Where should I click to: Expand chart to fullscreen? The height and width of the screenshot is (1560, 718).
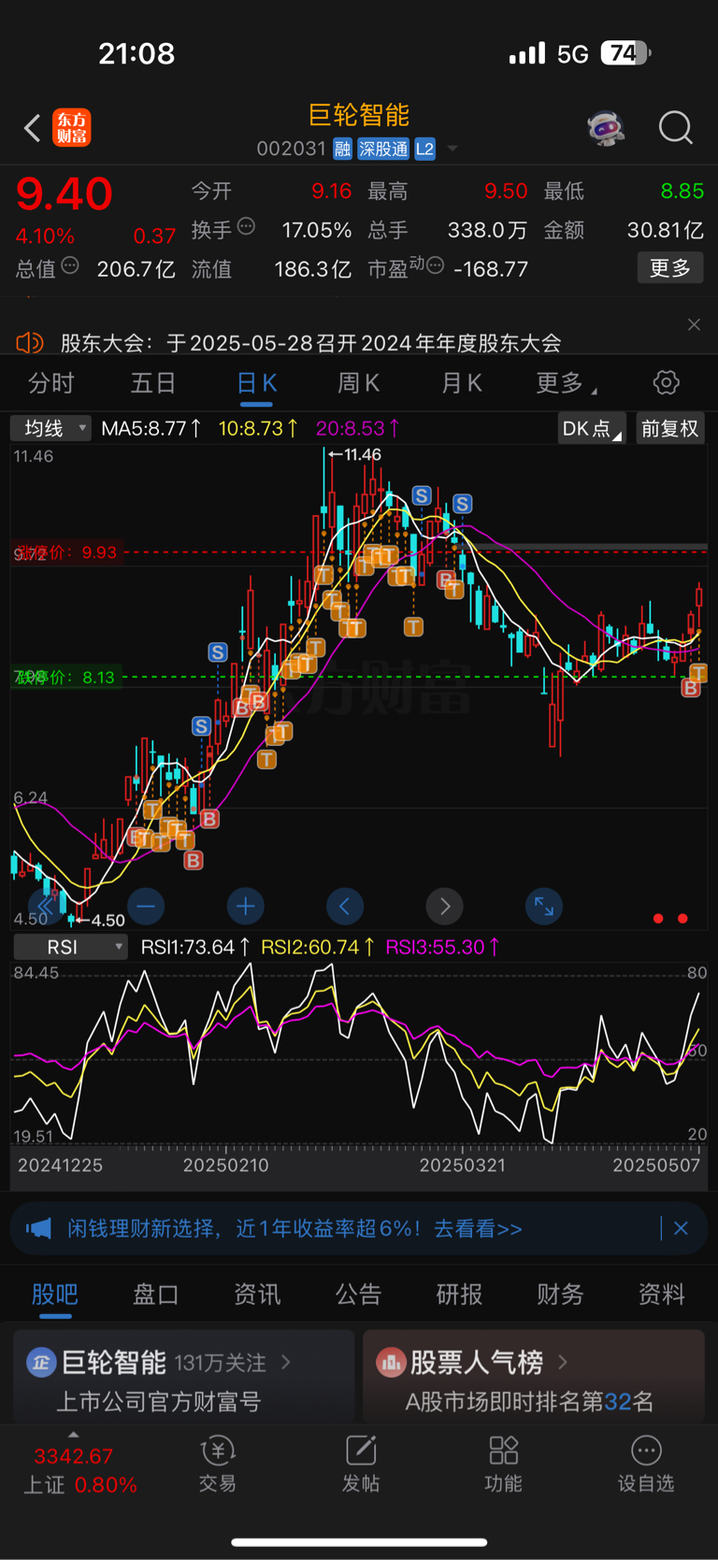pyautogui.click(x=543, y=906)
